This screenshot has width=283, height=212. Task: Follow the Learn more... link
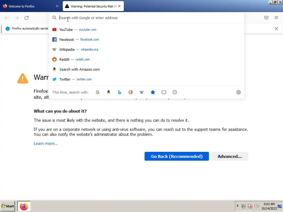point(46,144)
